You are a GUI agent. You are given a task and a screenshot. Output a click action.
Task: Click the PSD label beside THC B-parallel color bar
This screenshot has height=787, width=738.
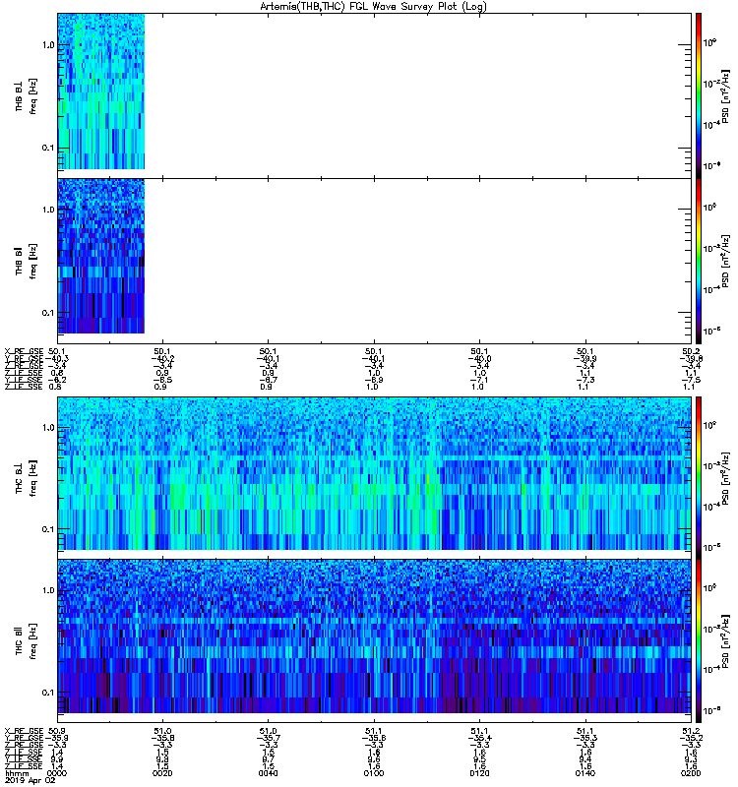[725, 641]
